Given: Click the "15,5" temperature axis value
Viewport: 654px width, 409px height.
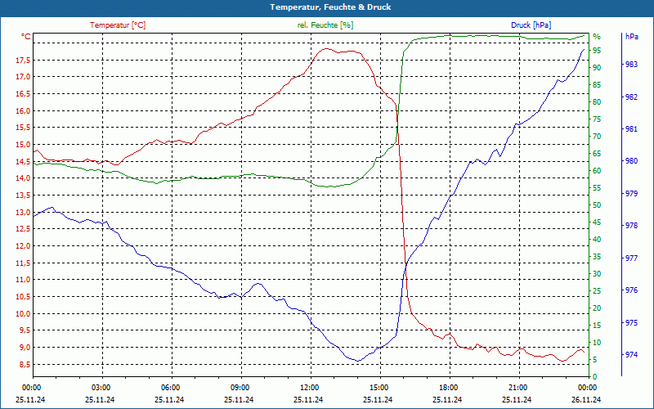Looking at the screenshot, I should tap(23, 128).
